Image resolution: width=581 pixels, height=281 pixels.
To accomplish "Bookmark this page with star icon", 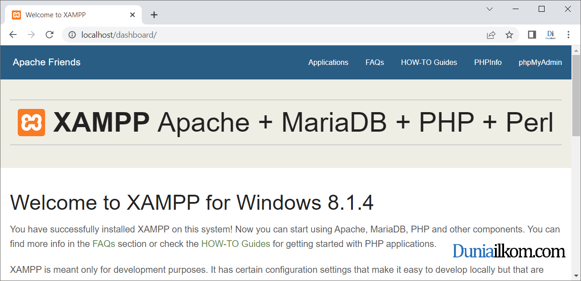I will (x=509, y=35).
